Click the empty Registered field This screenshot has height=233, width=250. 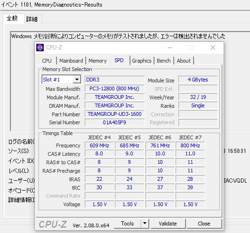tap(198, 122)
